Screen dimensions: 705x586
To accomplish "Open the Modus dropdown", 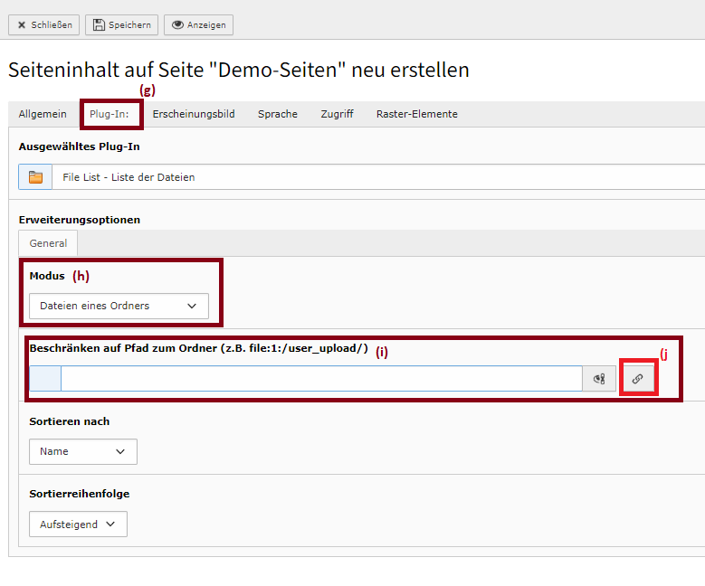I will tap(119, 306).
